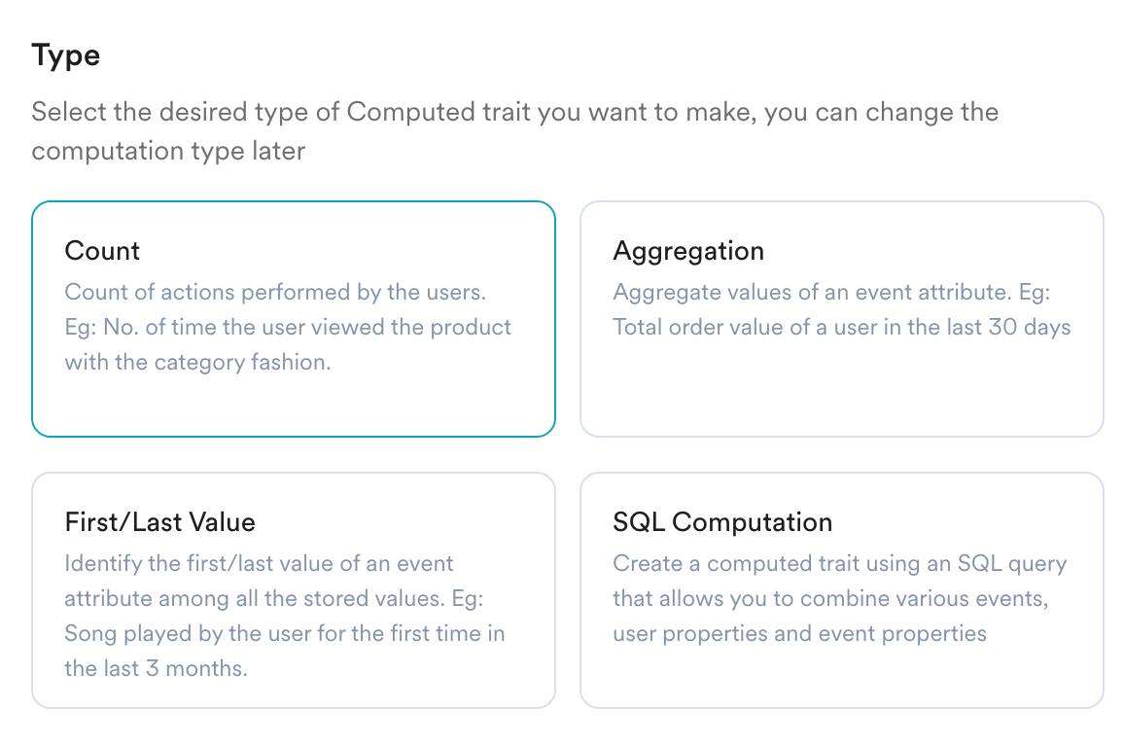Viewport: 1124px width, 745px height.
Task: Click the 'Aggregation' card title
Action: [688, 251]
